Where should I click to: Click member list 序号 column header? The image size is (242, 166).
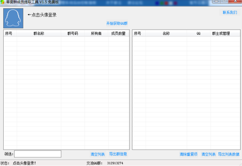click(139, 33)
